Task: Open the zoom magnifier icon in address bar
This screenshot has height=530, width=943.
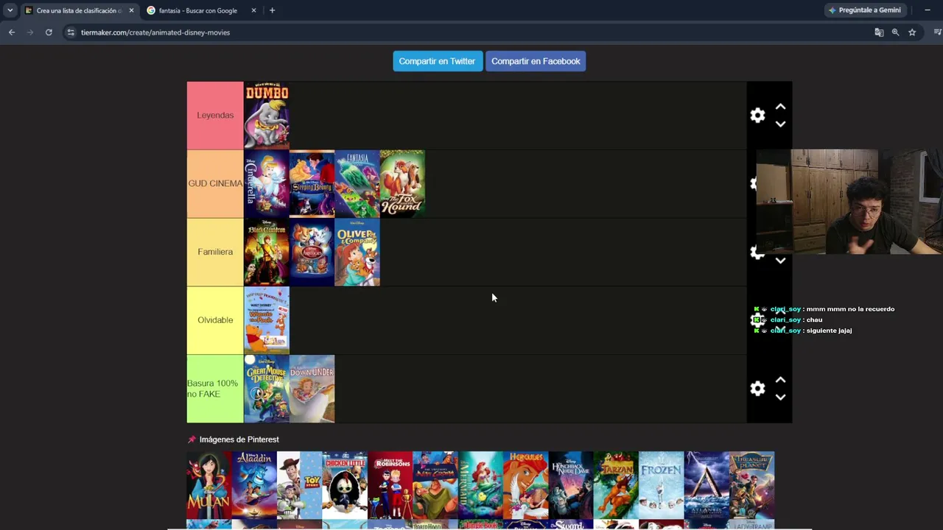Action: click(895, 32)
